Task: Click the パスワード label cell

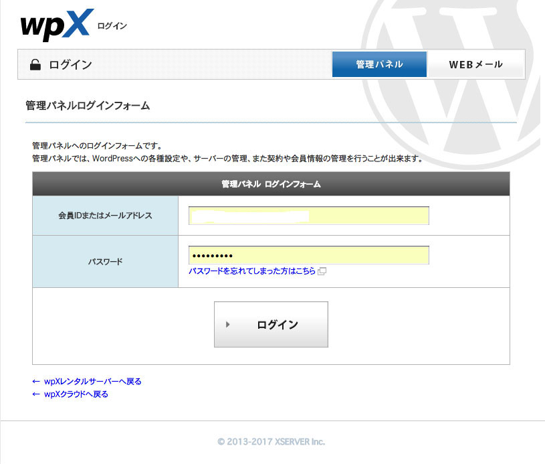Action: (x=105, y=262)
